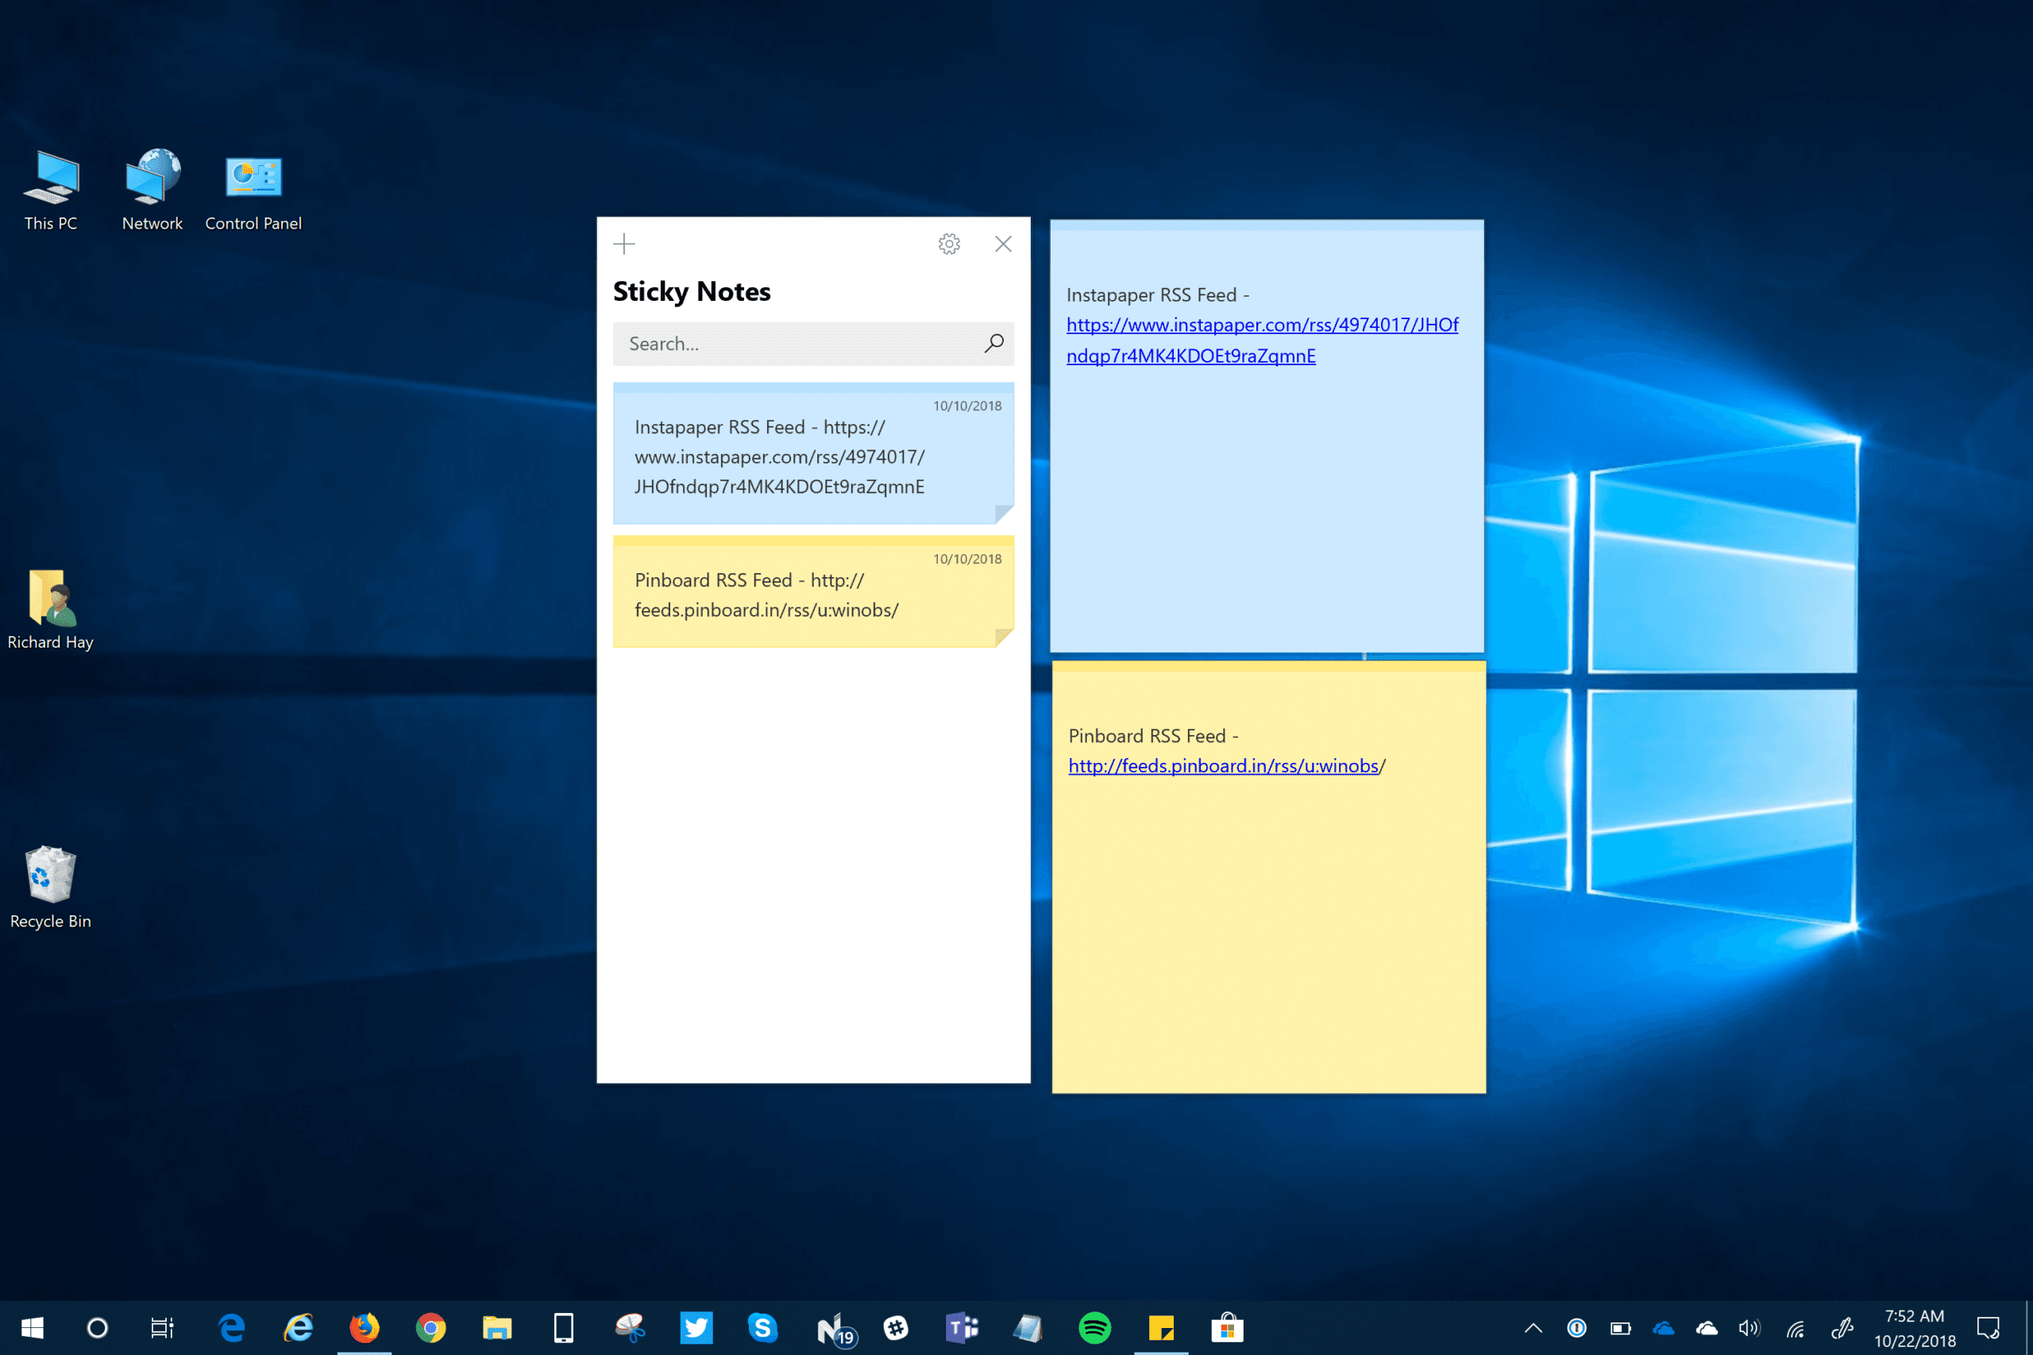Select the Pinboard RSS Feed note card

click(812, 595)
